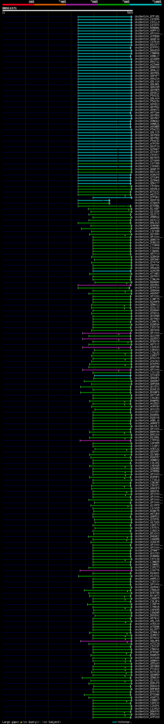
Task: Select label UniRef100_B1BEQ4
Action: point(147,324)
